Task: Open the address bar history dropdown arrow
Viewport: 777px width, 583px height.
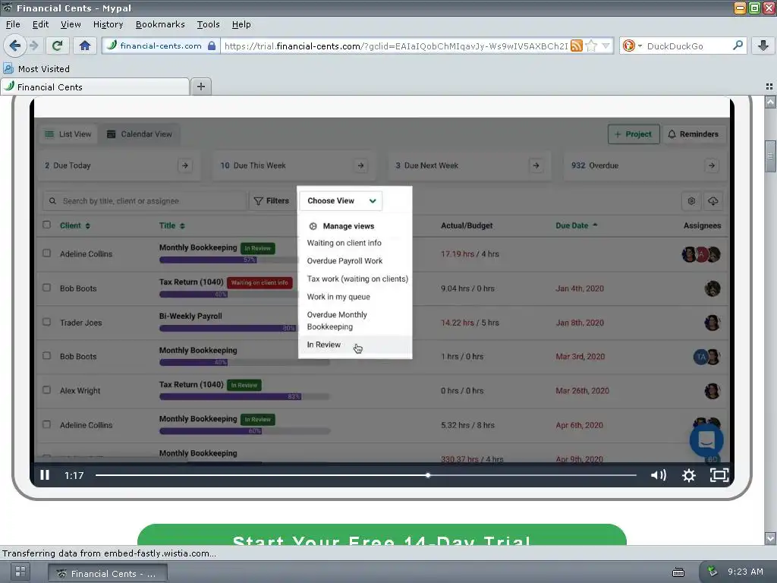Action: point(606,46)
